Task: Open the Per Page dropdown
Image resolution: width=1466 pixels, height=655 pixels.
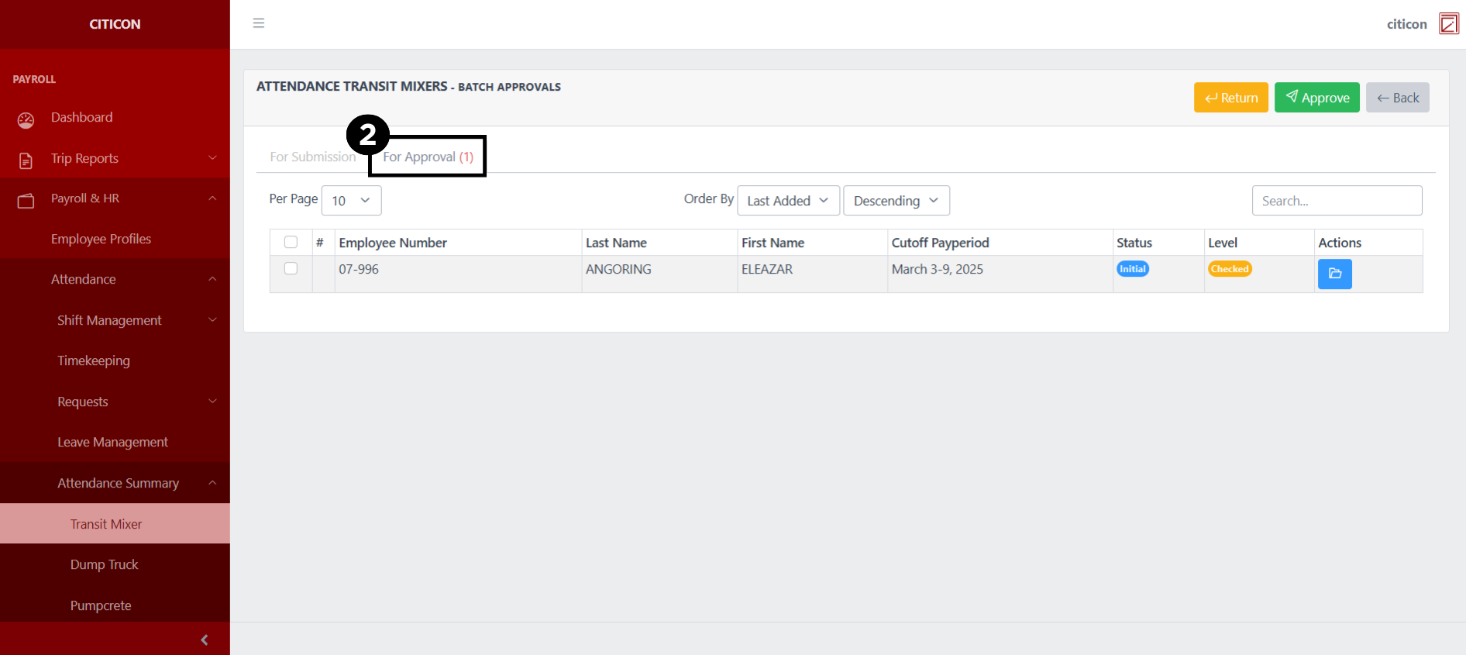Action: click(x=351, y=201)
